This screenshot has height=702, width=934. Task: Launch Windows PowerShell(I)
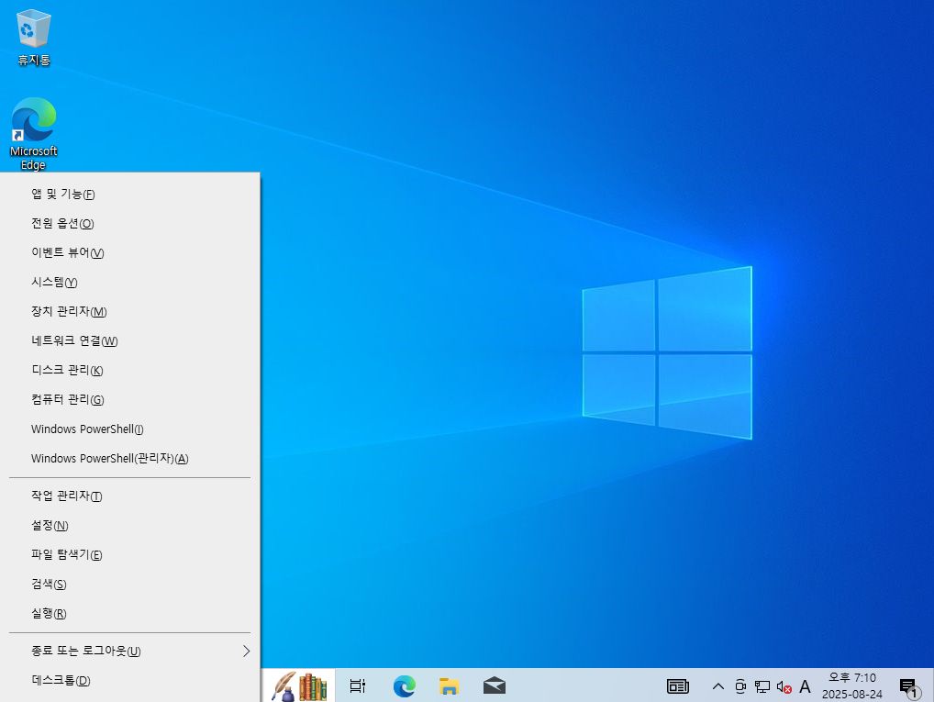tap(130, 429)
